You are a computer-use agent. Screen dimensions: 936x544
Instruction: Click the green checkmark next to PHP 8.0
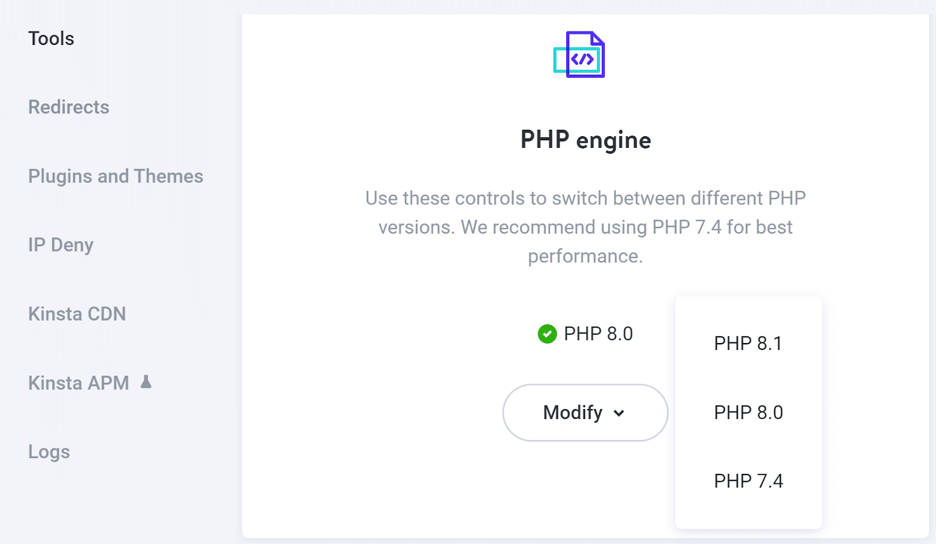coord(546,334)
